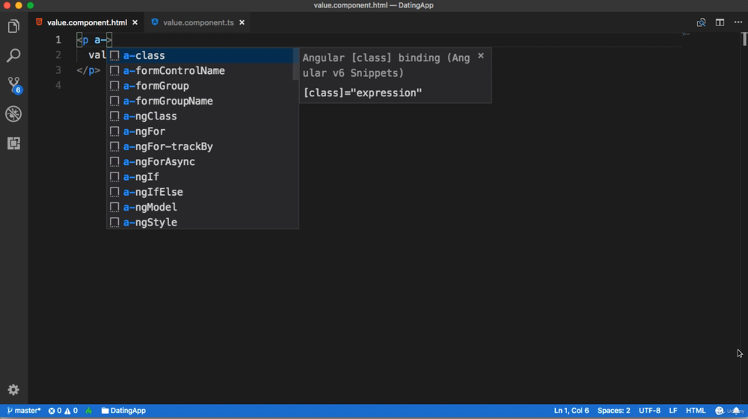Select the a-formGroup suggestion
Image resolution: width=748 pixels, height=419 pixels.
(x=156, y=86)
